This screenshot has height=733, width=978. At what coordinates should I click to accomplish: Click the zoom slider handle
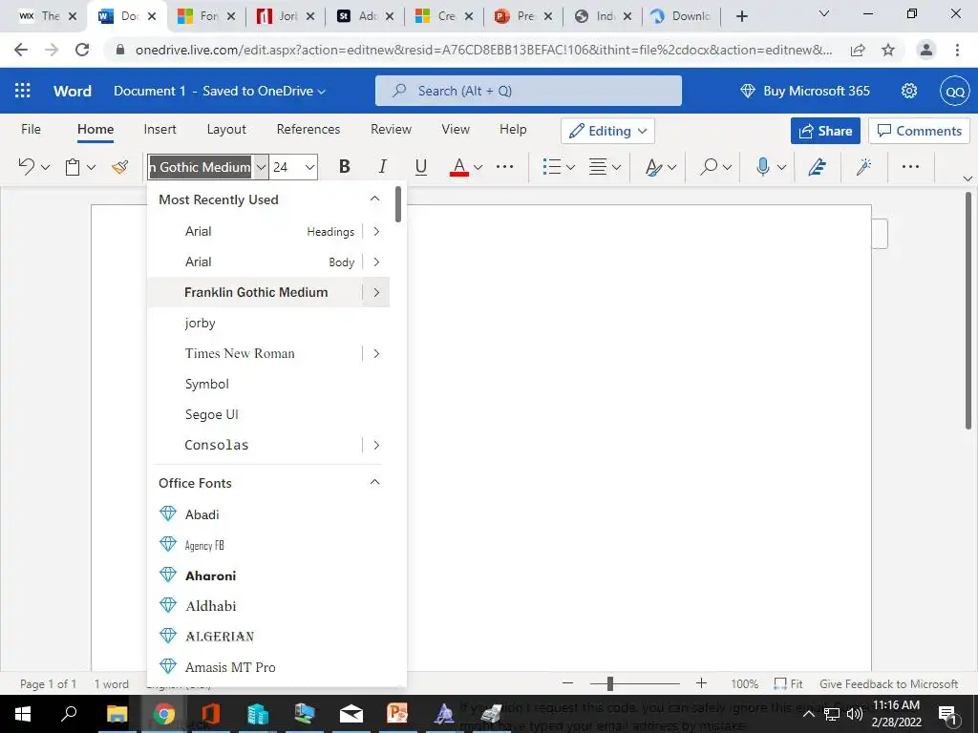(x=610, y=683)
